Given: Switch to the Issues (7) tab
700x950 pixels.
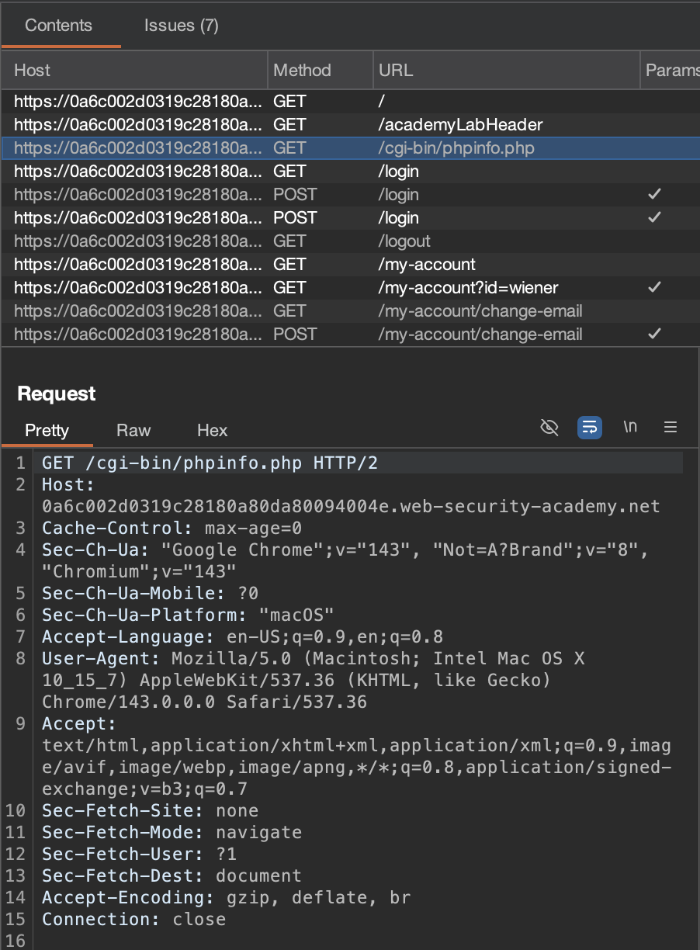Looking at the screenshot, I should click(181, 26).
